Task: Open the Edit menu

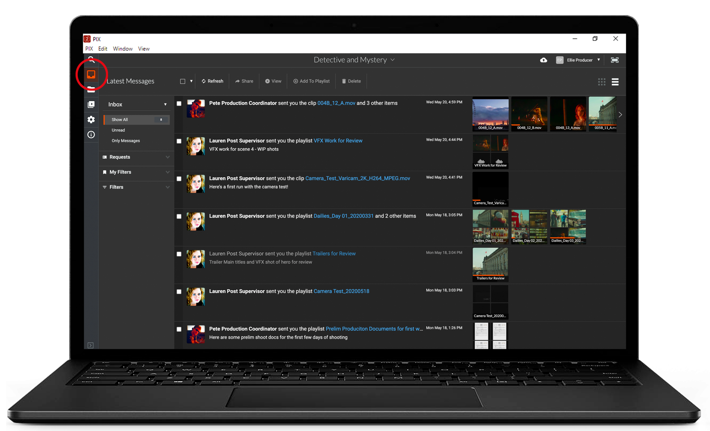Action: (x=102, y=49)
